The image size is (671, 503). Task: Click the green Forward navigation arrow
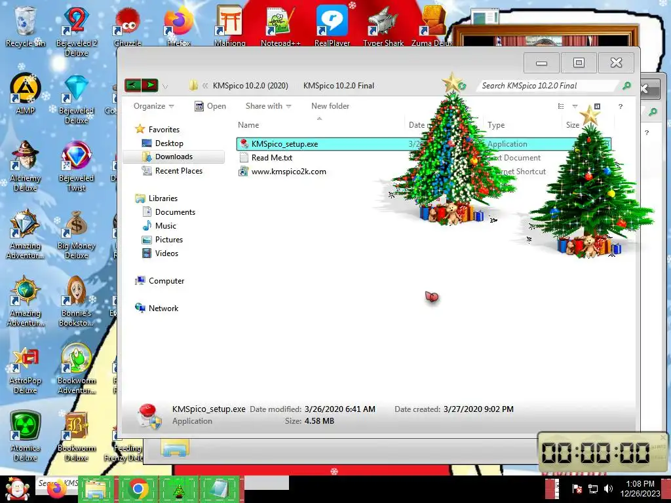tap(150, 86)
